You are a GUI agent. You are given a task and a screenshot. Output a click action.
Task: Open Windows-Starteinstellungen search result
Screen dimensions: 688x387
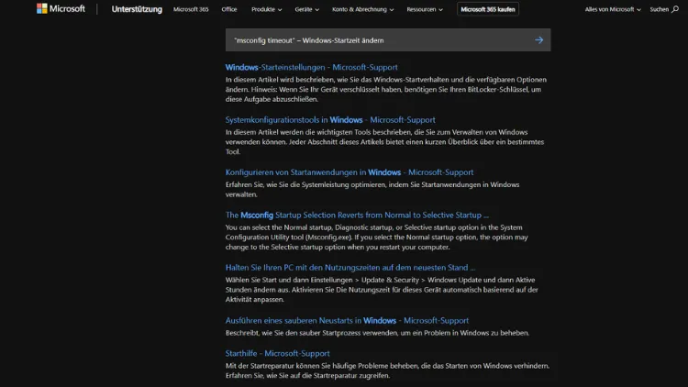312,67
